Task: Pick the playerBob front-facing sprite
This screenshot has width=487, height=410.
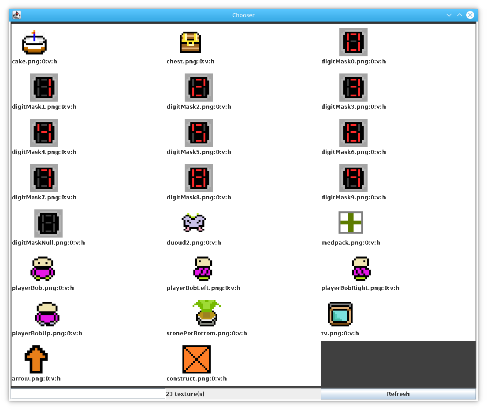Action: pos(43,268)
